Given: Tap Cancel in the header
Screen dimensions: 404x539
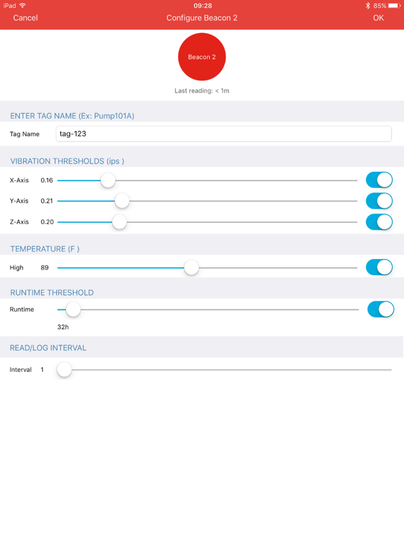Looking at the screenshot, I should [25, 18].
